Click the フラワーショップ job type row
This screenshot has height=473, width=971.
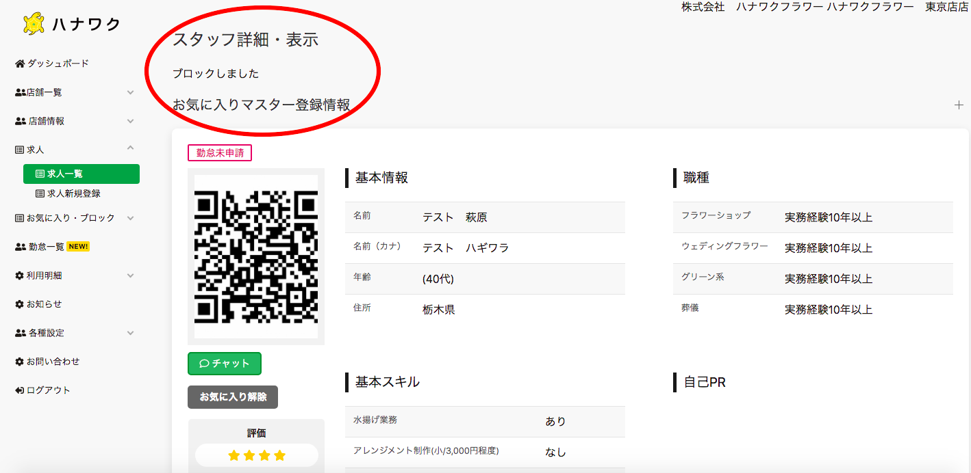point(813,217)
